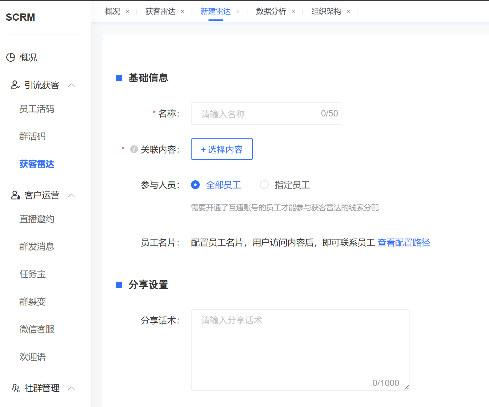Open the 查看配置路径 link
The width and height of the screenshot is (489, 407).
404,243
